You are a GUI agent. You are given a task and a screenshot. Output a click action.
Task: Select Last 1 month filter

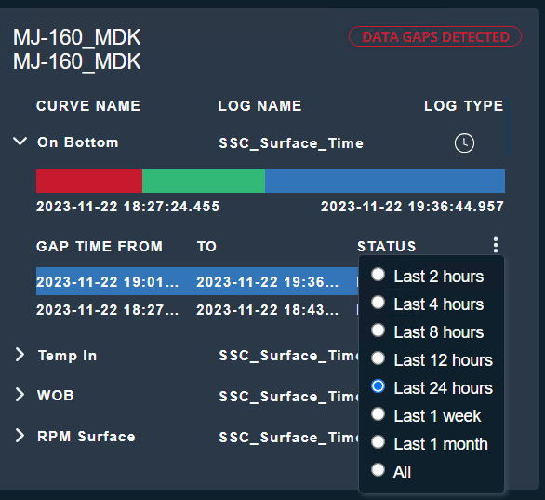click(x=378, y=442)
